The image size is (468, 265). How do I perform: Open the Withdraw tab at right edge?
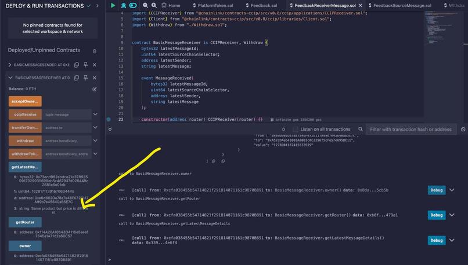click(454, 5)
